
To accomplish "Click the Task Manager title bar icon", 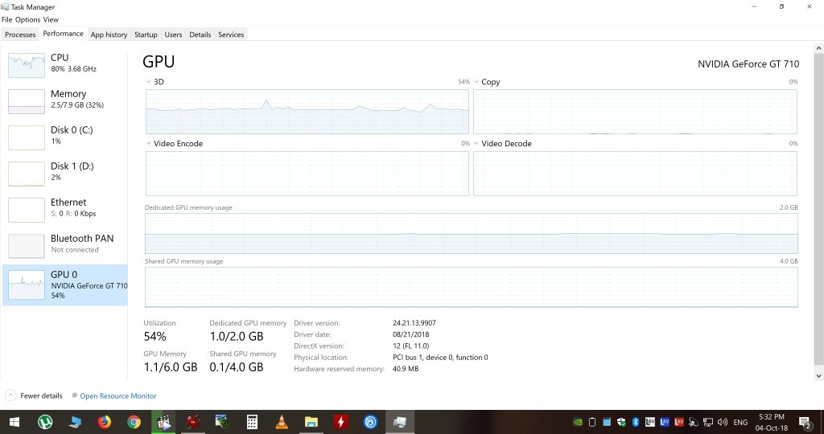I will [6, 6].
